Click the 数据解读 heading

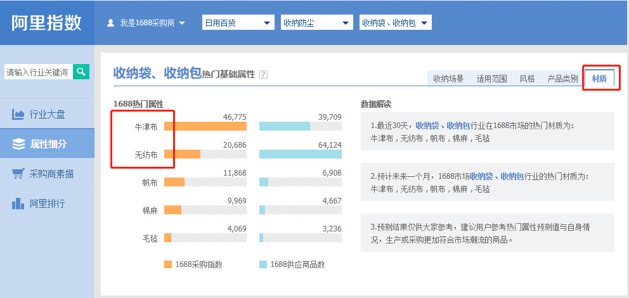point(376,105)
